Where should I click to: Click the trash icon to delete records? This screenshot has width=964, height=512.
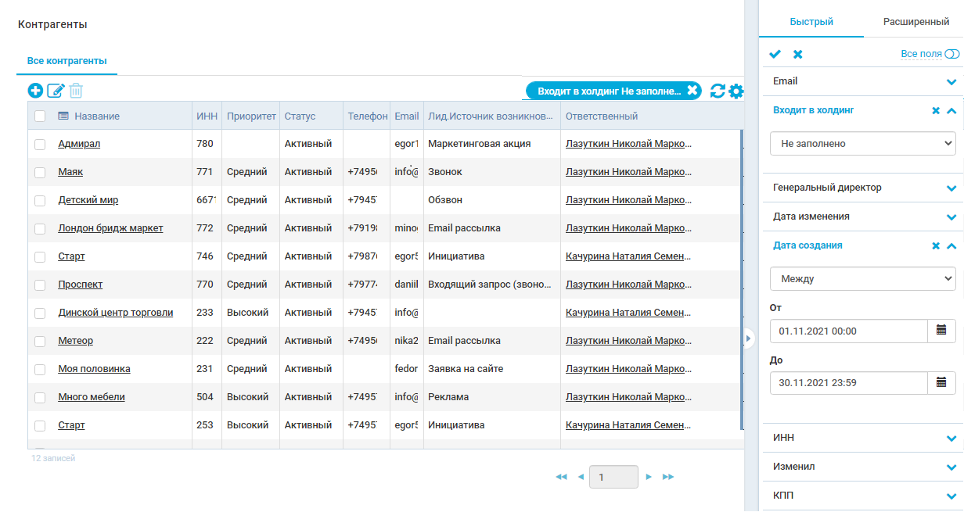pyautogui.click(x=75, y=91)
